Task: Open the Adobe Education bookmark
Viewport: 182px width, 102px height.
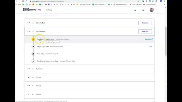Action: pos(121,5)
